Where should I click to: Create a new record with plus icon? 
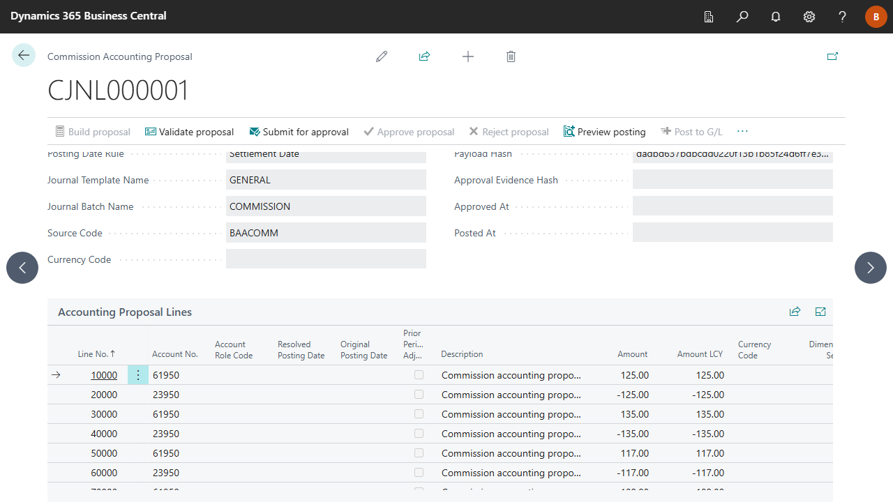[x=468, y=56]
